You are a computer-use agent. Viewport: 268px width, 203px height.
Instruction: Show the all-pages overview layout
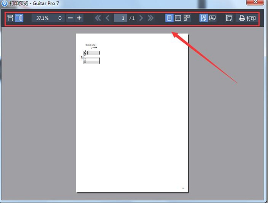[187, 18]
